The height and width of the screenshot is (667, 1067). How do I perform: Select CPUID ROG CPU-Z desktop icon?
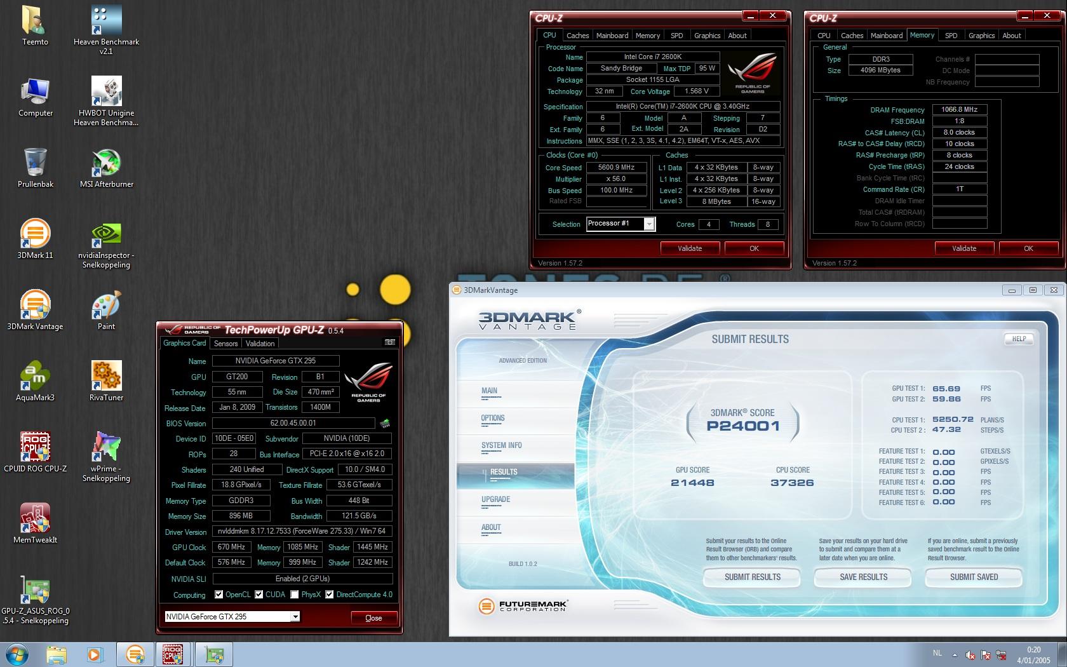[x=35, y=452]
